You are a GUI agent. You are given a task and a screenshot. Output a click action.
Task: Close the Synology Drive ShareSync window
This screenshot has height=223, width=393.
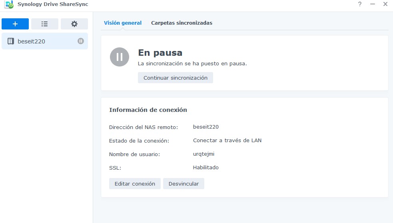pyautogui.click(x=385, y=4)
